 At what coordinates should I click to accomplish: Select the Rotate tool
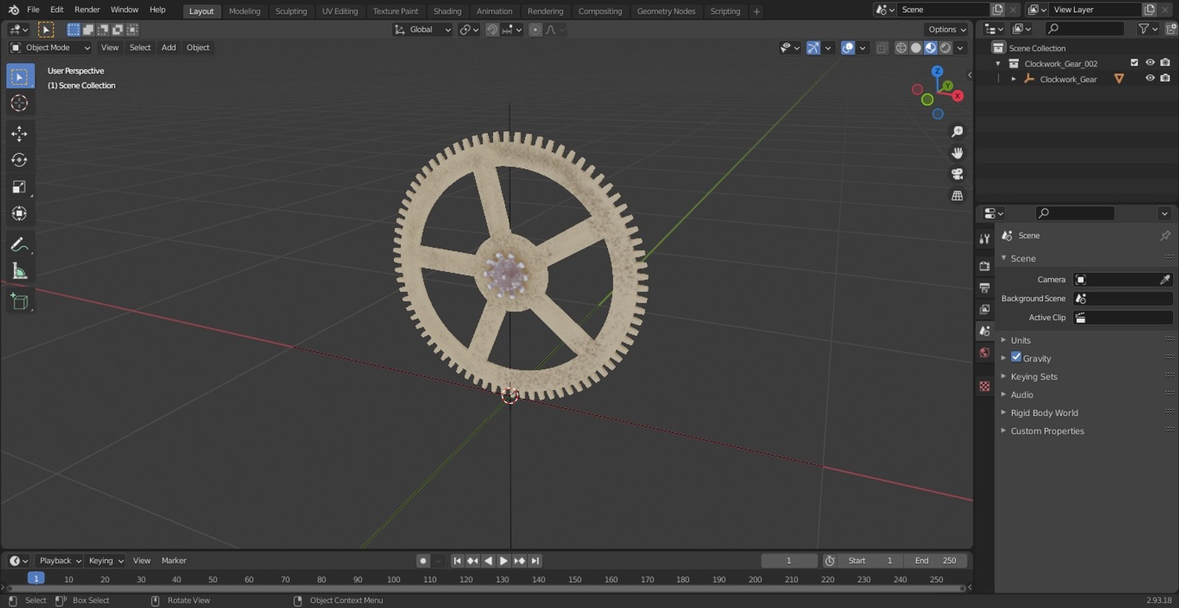pos(20,160)
